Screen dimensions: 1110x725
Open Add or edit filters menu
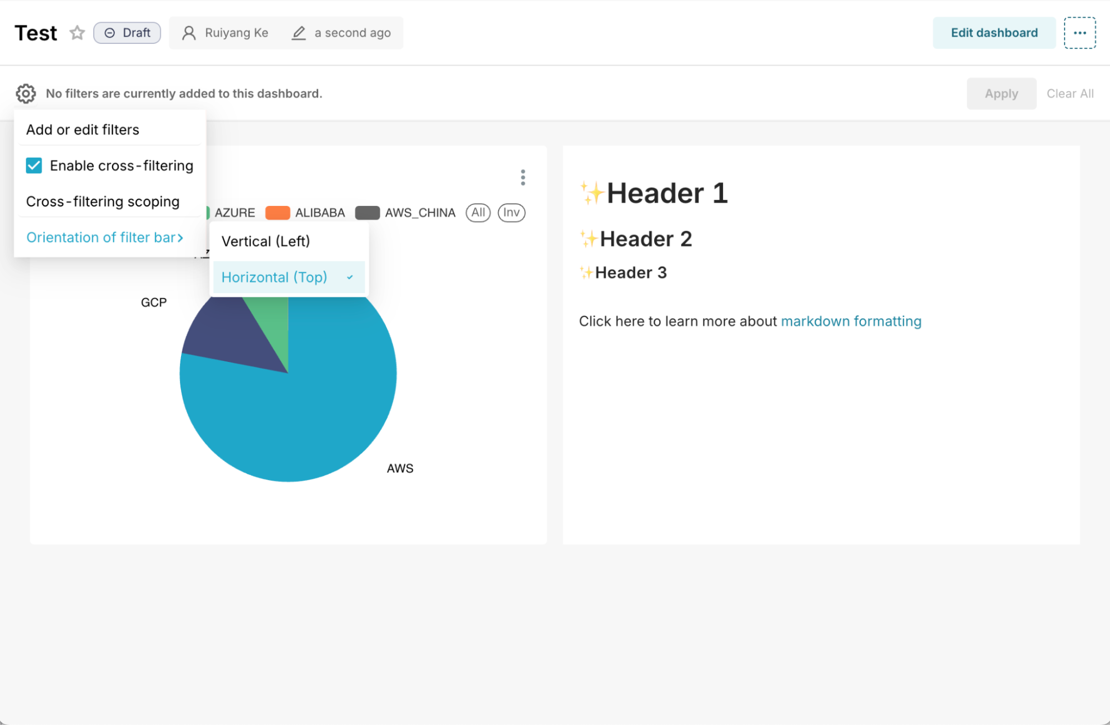pyautogui.click(x=83, y=129)
